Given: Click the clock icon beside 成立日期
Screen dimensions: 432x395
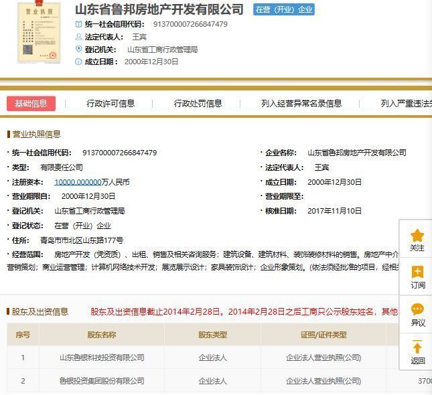Looking at the screenshot, I should pyautogui.click(x=78, y=62).
